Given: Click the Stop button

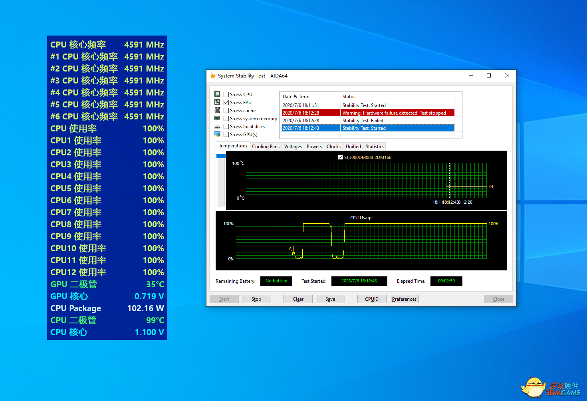Looking at the screenshot, I should pyautogui.click(x=256, y=299).
